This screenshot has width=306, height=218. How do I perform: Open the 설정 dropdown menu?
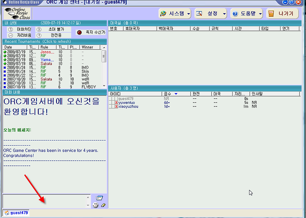210,14
